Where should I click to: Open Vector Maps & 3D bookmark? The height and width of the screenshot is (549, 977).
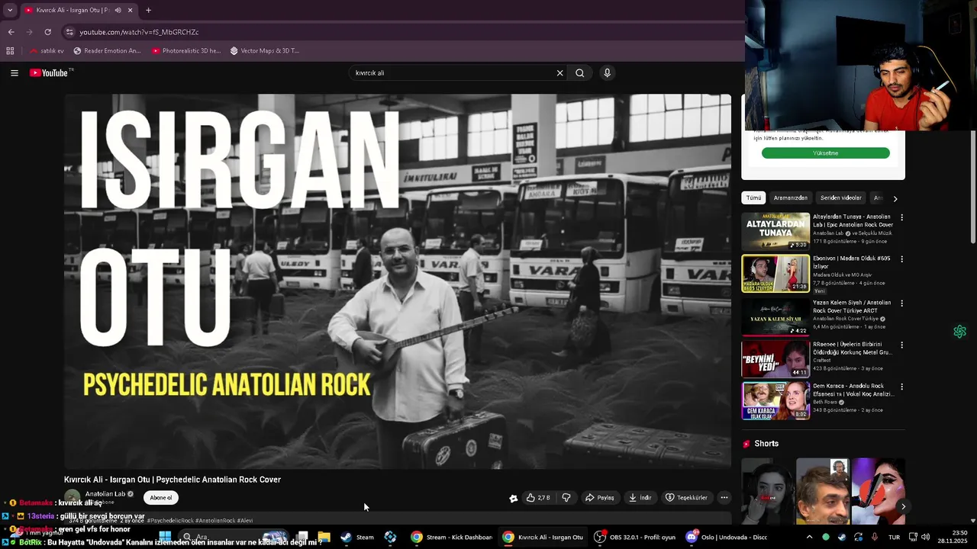(x=265, y=51)
